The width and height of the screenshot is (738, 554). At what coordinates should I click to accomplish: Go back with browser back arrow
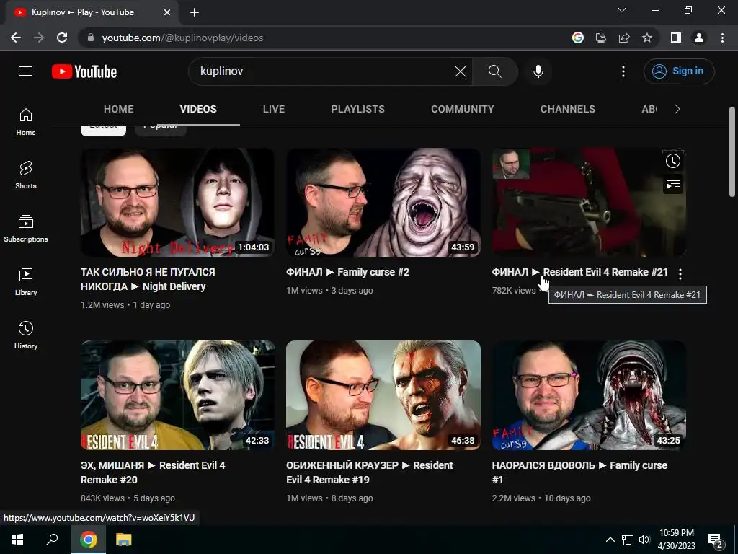coord(16,38)
